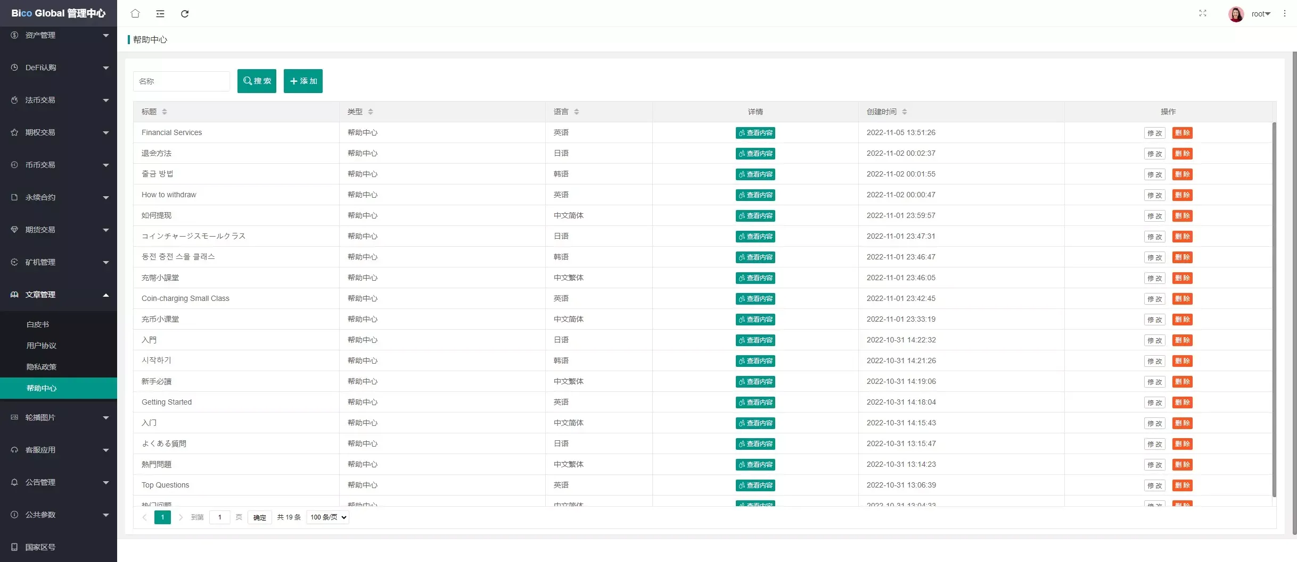Image resolution: width=1297 pixels, height=562 pixels.
Task: Sort table by 语言 column arrows
Action: [x=577, y=112]
